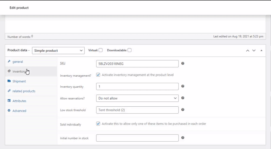This screenshot has width=271, height=149.
Task: Click help icon next to Initial number in stock
Action: click(183, 138)
